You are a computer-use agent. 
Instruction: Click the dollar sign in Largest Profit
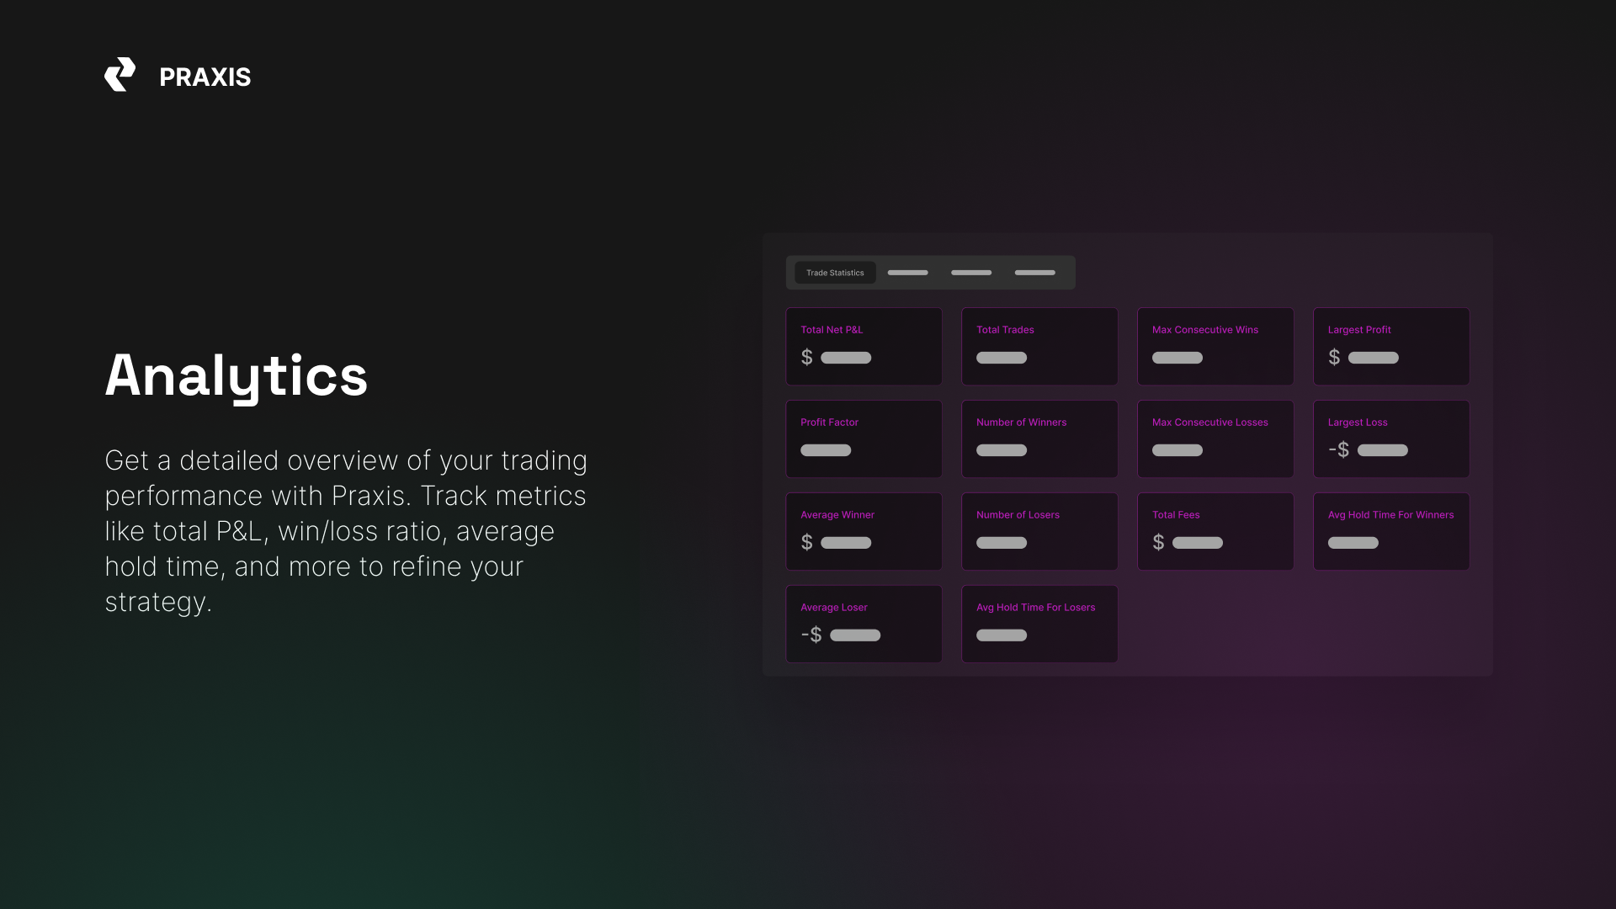pyautogui.click(x=1334, y=358)
